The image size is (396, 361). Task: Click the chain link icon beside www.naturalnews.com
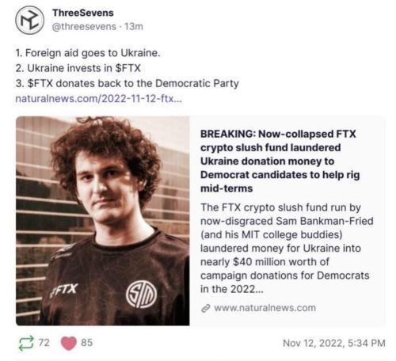205,308
